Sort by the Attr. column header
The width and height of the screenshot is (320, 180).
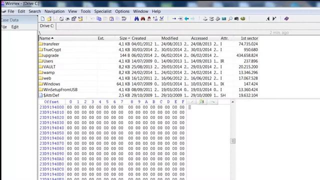[224, 38]
